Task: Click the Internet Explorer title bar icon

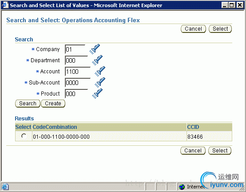Action: point(5,5)
